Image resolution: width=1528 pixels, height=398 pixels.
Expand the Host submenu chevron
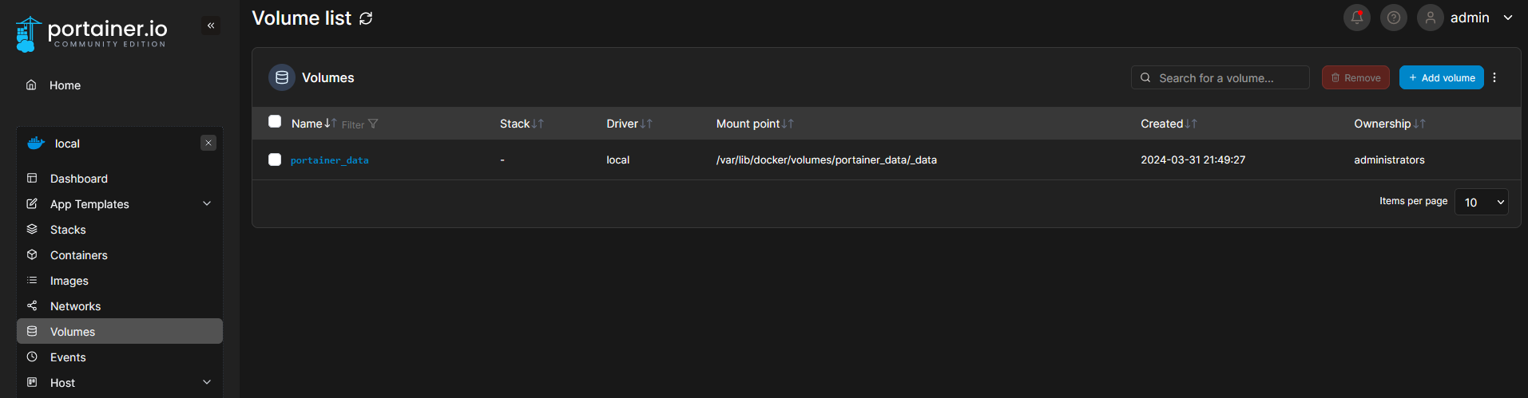click(207, 382)
